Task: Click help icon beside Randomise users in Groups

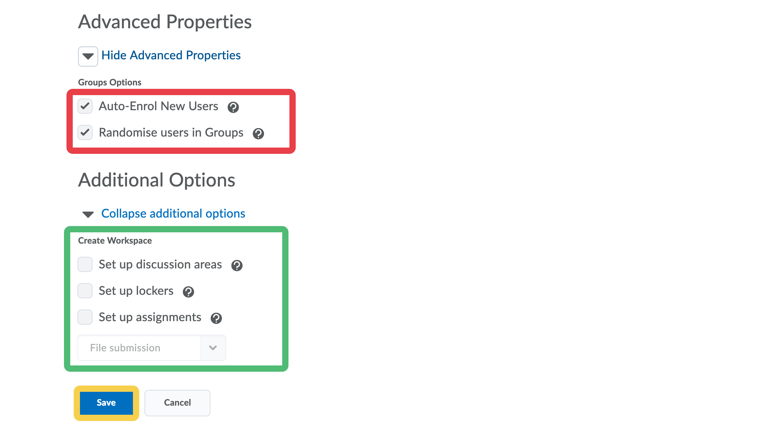Action: pyautogui.click(x=258, y=134)
